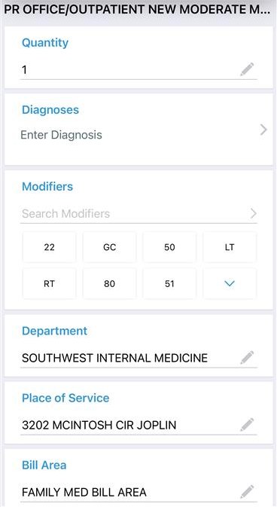Click the Search Modifiers field
The width and height of the screenshot is (277, 507).
138,213
